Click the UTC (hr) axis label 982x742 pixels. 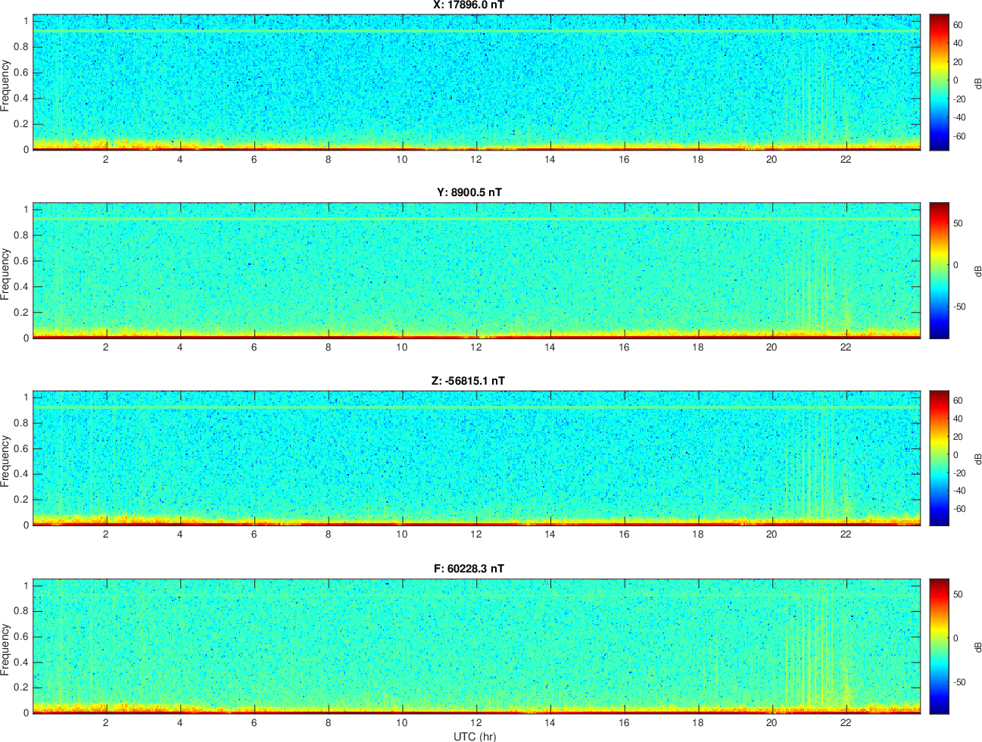[x=475, y=736]
